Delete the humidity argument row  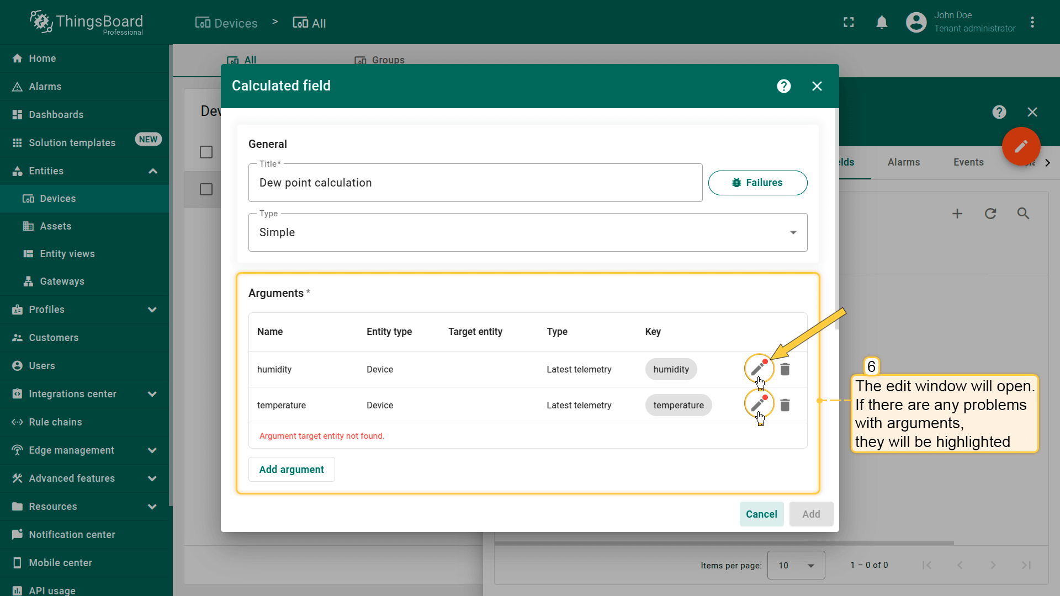[x=785, y=369]
